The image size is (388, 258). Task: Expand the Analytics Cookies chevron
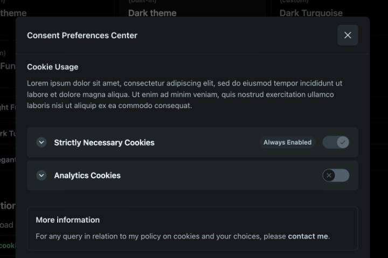pyautogui.click(x=41, y=175)
